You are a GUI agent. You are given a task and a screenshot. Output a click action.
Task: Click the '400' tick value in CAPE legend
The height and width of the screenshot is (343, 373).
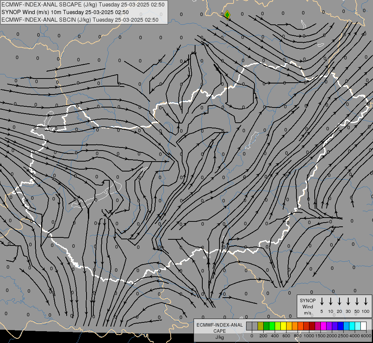275,336
